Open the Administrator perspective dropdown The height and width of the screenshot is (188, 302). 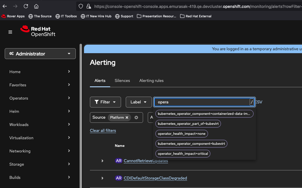tap(40, 54)
